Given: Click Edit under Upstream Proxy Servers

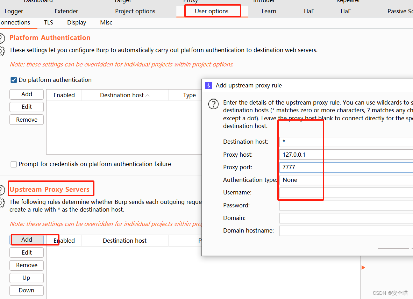Looking at the screenshot, I should point(27,252).
